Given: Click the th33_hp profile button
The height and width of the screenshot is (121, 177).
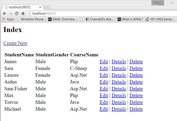Looking at the screenshot, I should pyautogui.click(x=158, y=3).
